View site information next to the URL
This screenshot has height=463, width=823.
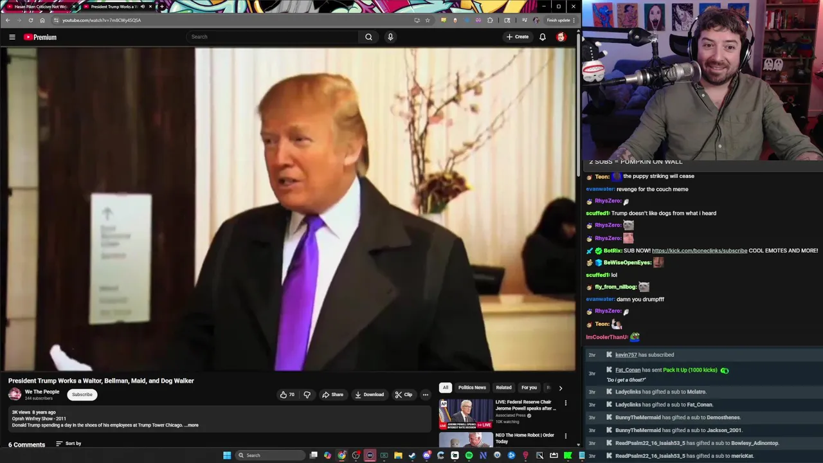[56, 20]
